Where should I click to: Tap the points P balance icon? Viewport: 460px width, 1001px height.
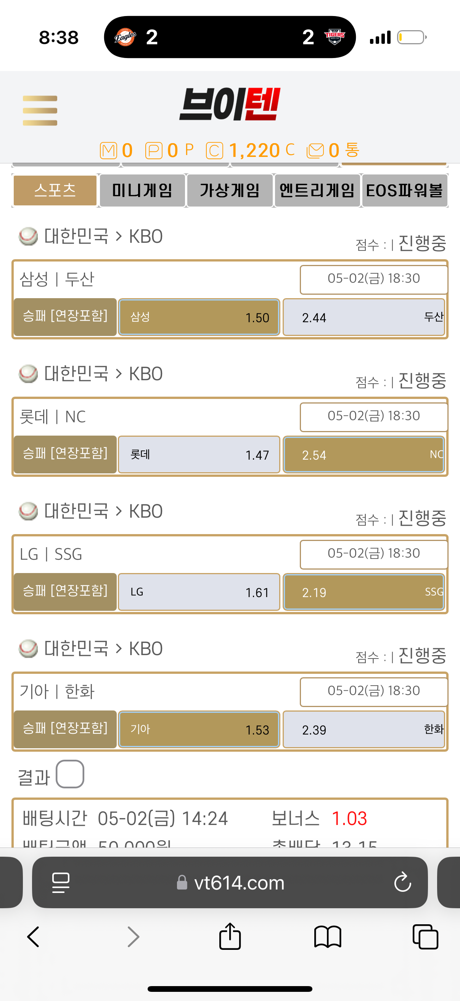pos(154,151)
